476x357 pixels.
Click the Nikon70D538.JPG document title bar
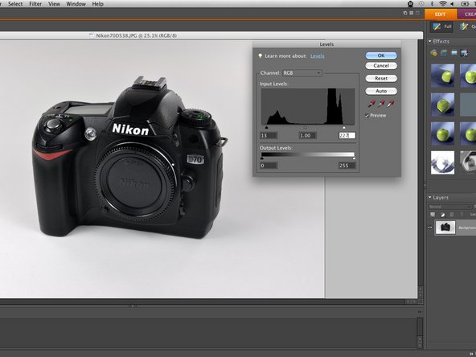point(211,35)
